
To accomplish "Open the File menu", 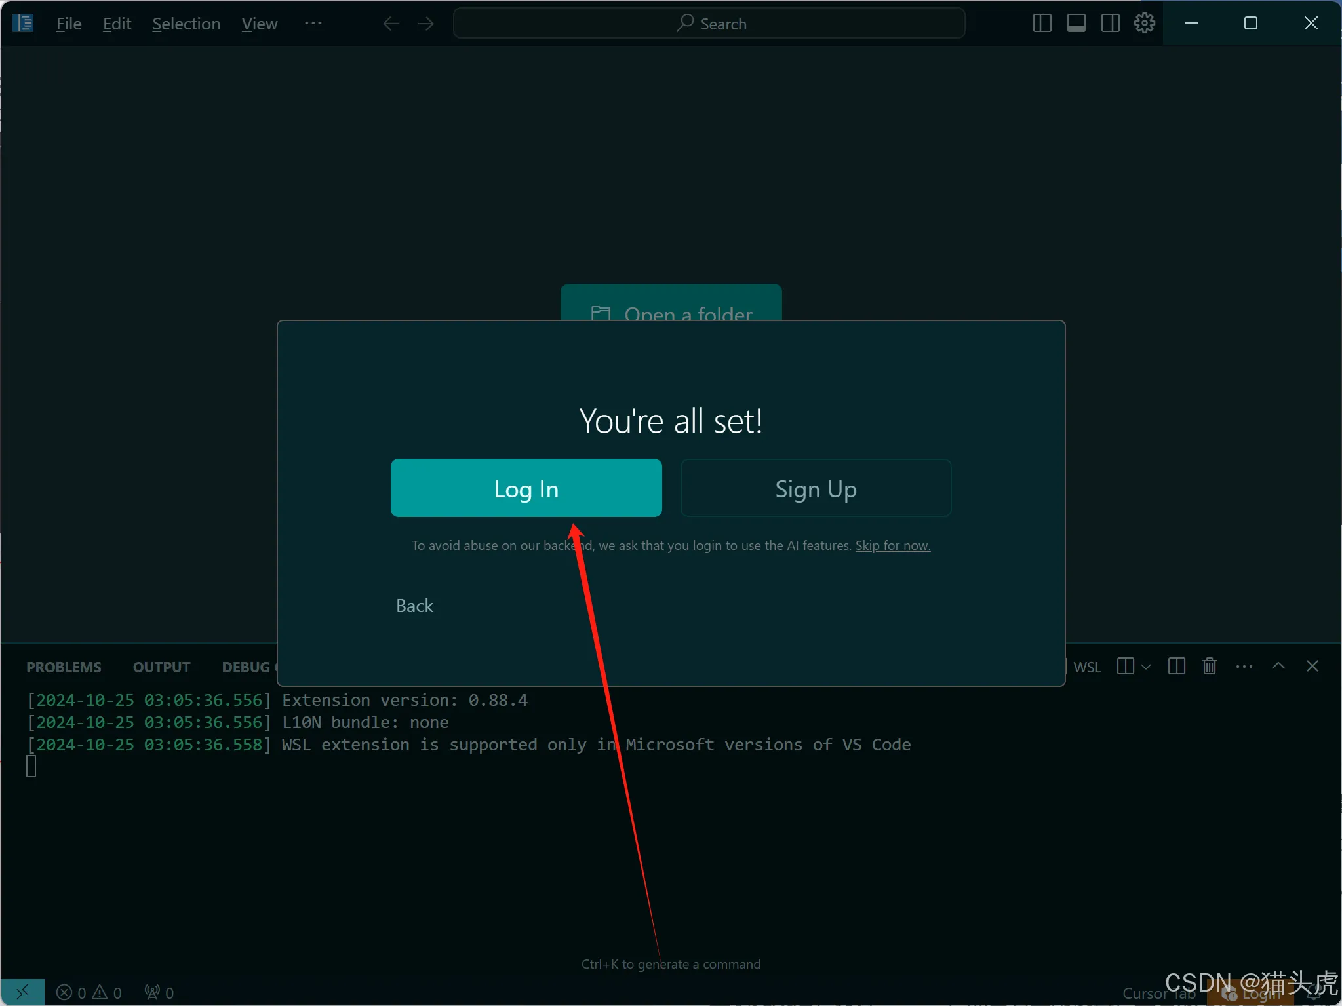I will 69,24.
